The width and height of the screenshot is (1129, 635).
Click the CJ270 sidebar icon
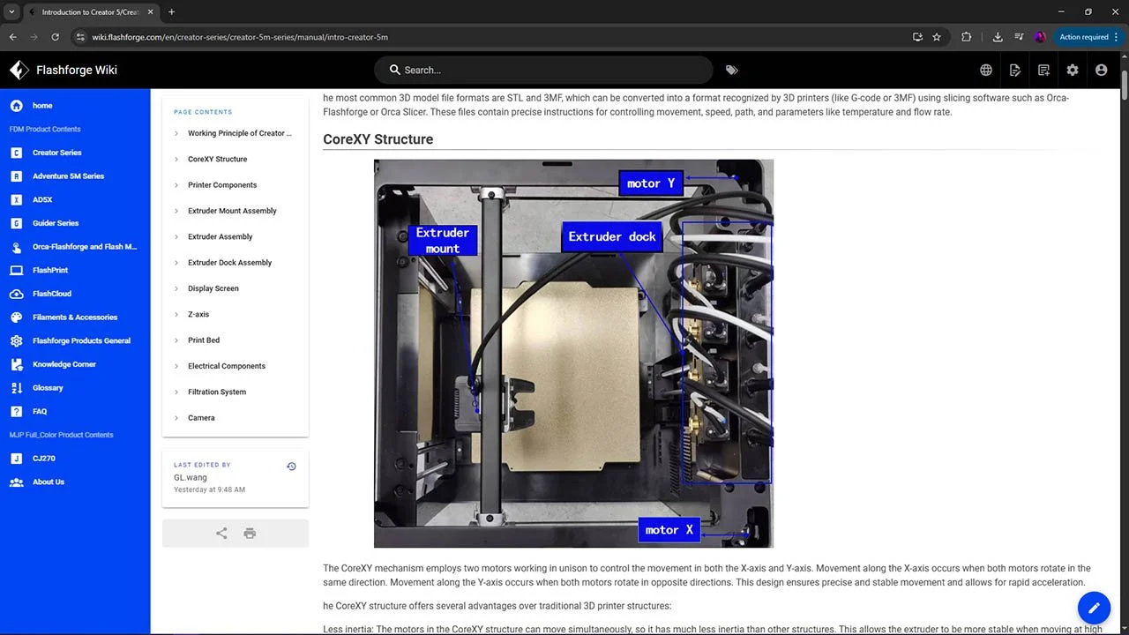pyautogui.click(x=16, y=459)
